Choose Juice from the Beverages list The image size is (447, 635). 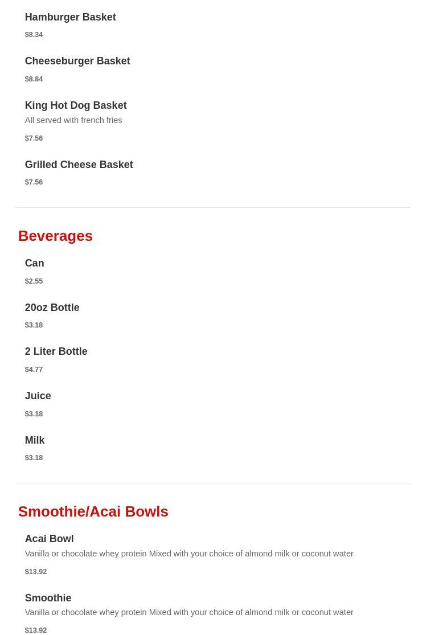click(x=38, y=396)
